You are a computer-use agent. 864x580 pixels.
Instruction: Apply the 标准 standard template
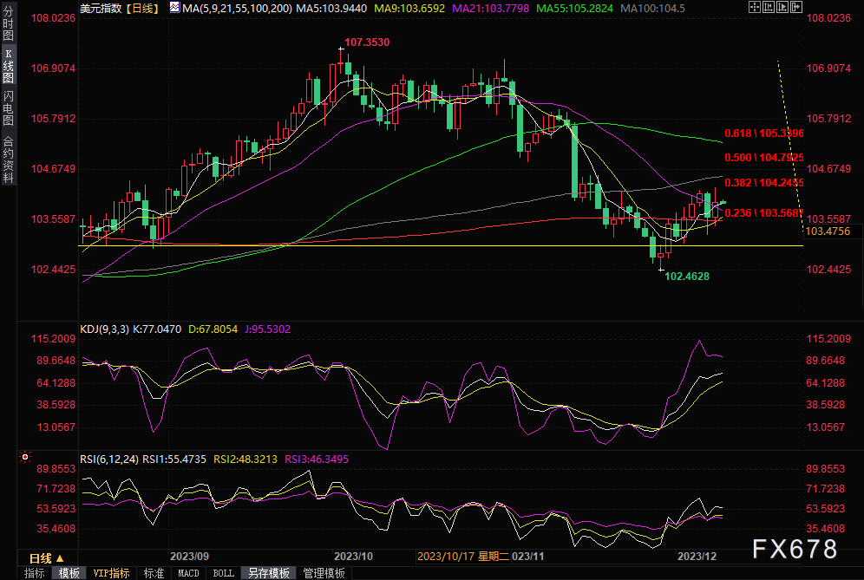pos(154,573)
